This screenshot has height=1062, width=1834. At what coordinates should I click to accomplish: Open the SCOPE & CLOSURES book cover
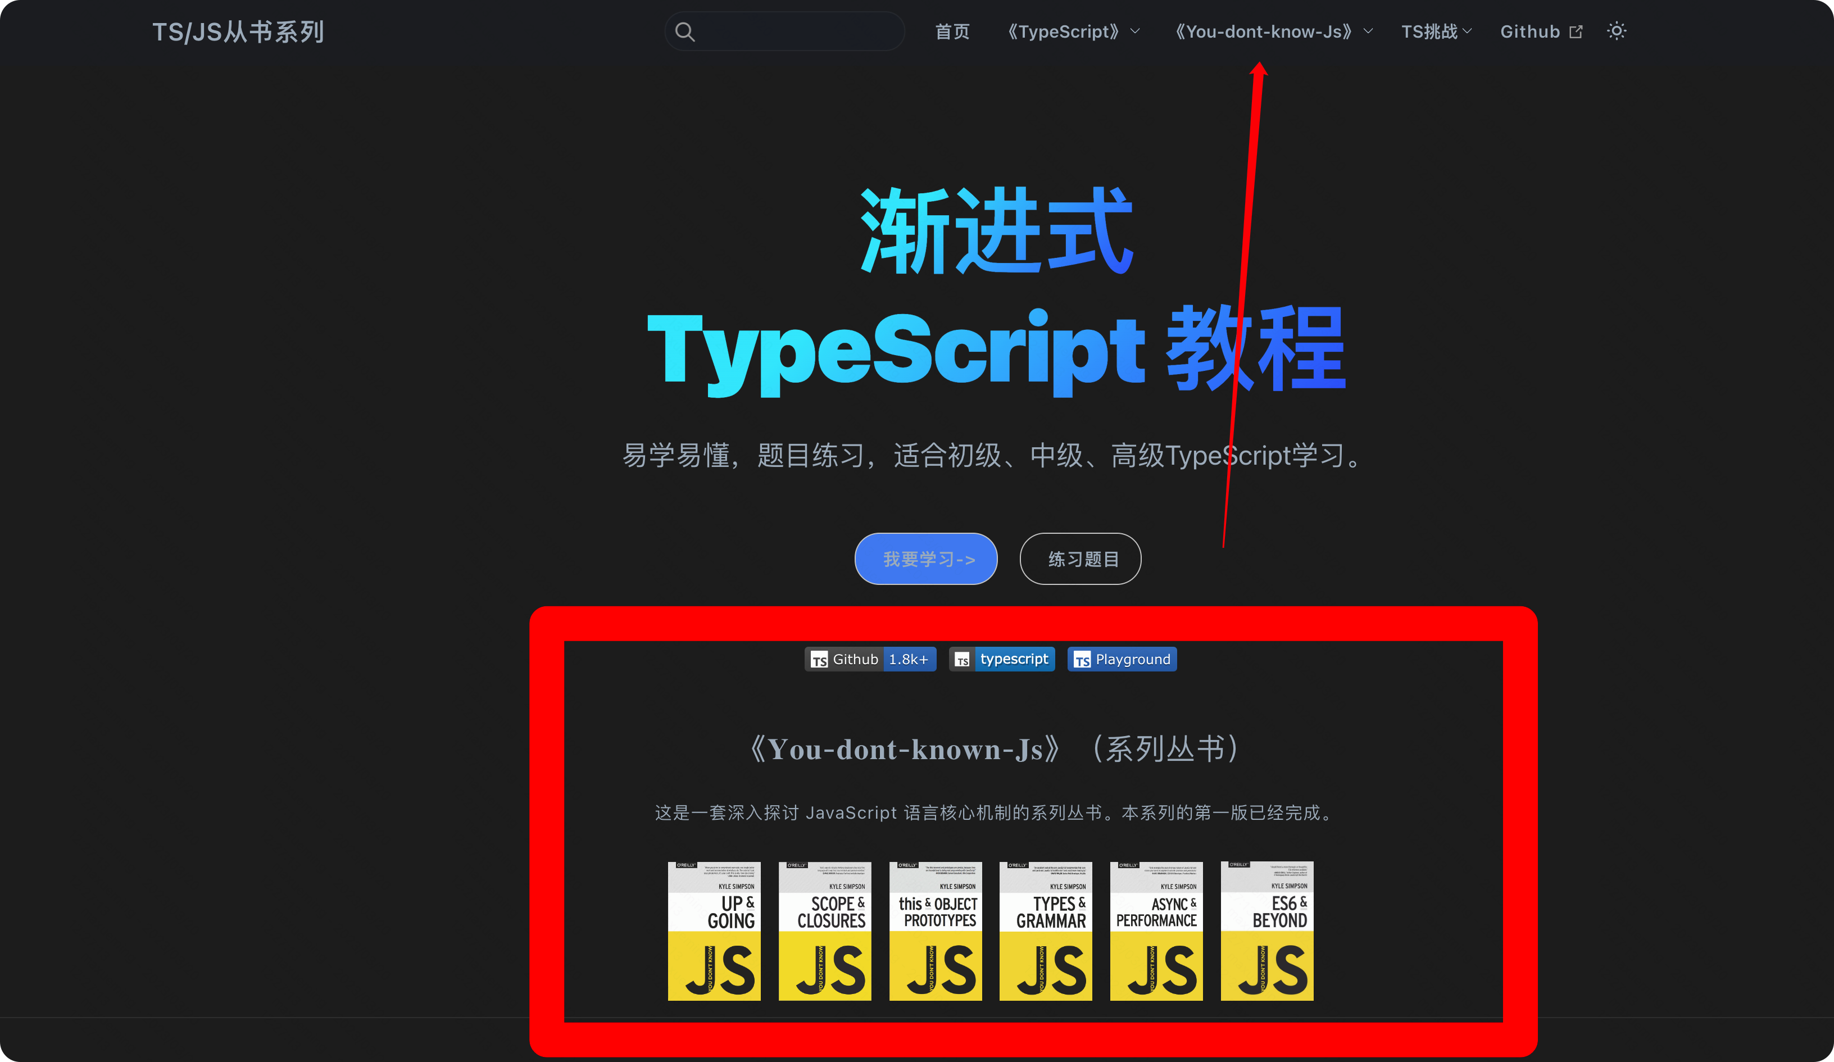[x=825, y=931]
